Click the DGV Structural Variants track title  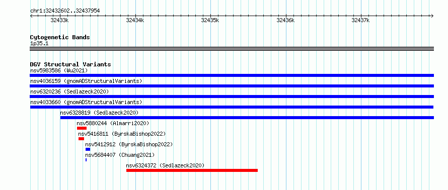pyautogui.click(x=70, y=64)
